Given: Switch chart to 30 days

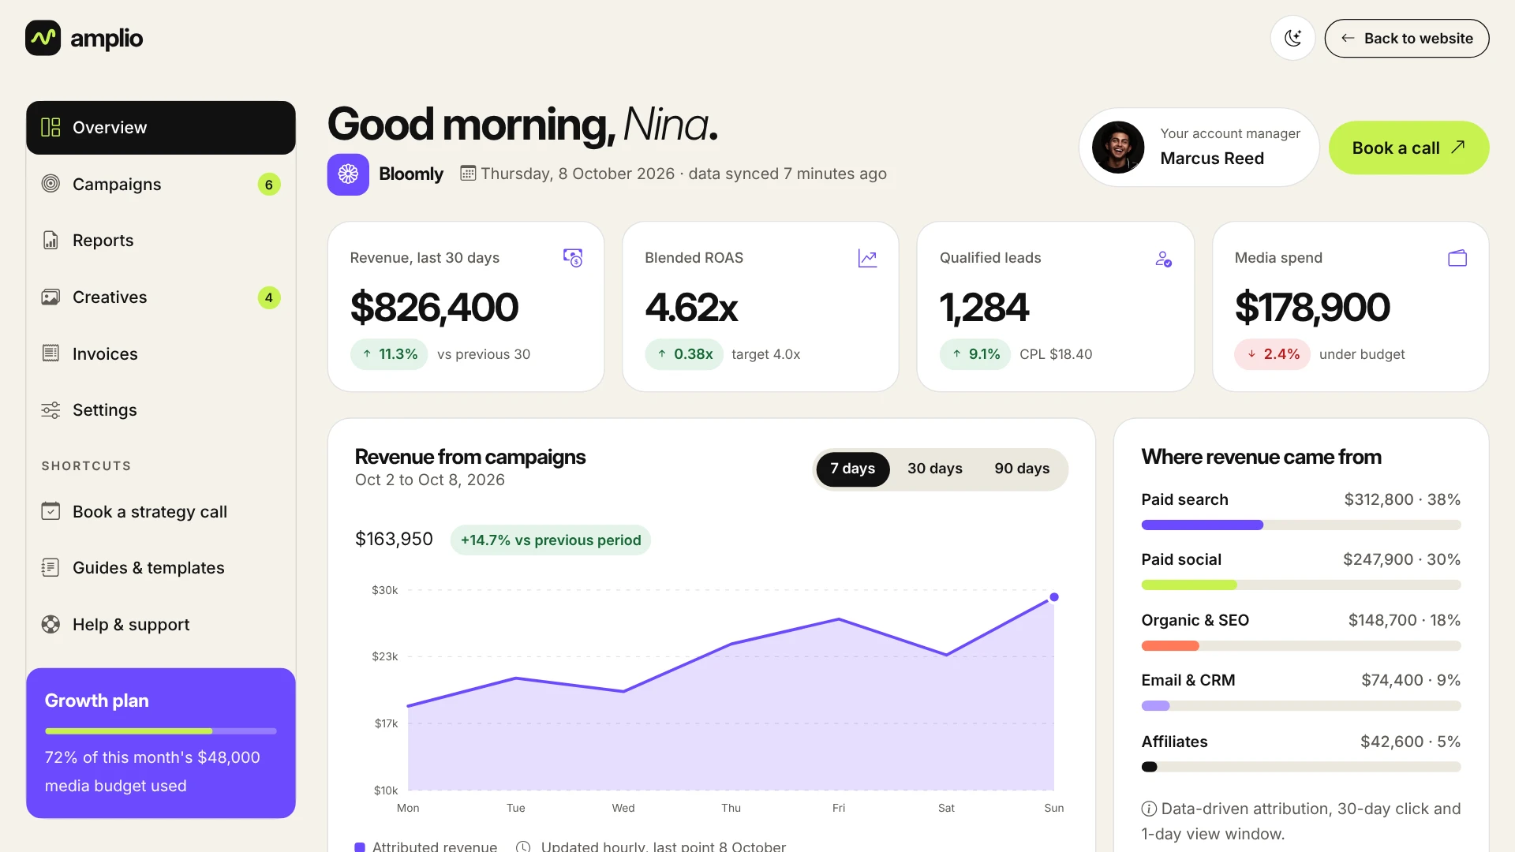Looking at the screenshot, I should pos(934,469).
